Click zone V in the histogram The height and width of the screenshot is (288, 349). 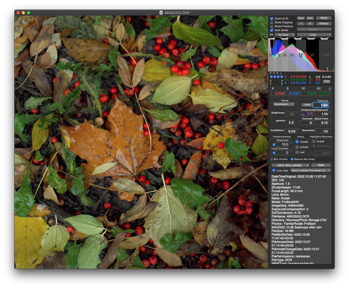pyautogui.click(x=301, y=55)
